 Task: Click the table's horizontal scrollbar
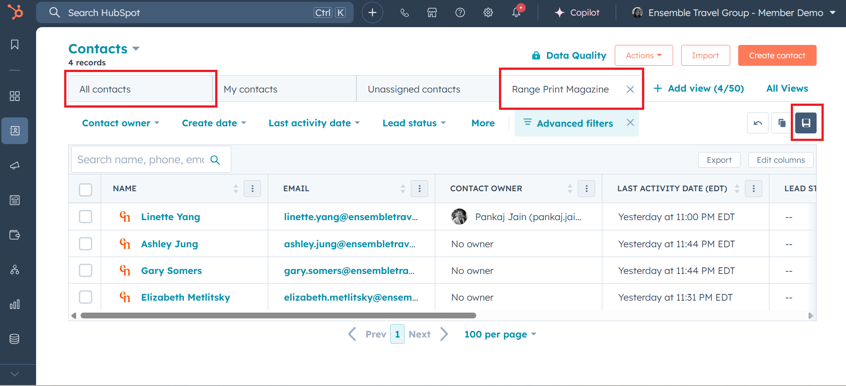coord(278,315)
